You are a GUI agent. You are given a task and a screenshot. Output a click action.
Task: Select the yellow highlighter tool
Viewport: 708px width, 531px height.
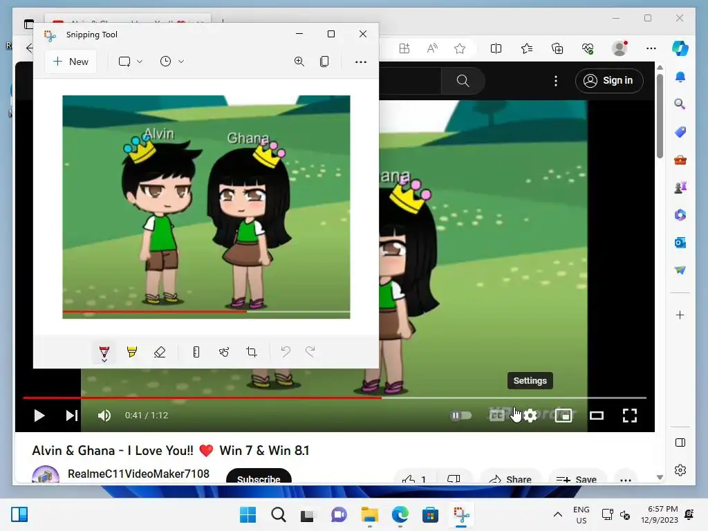[132, 352]
